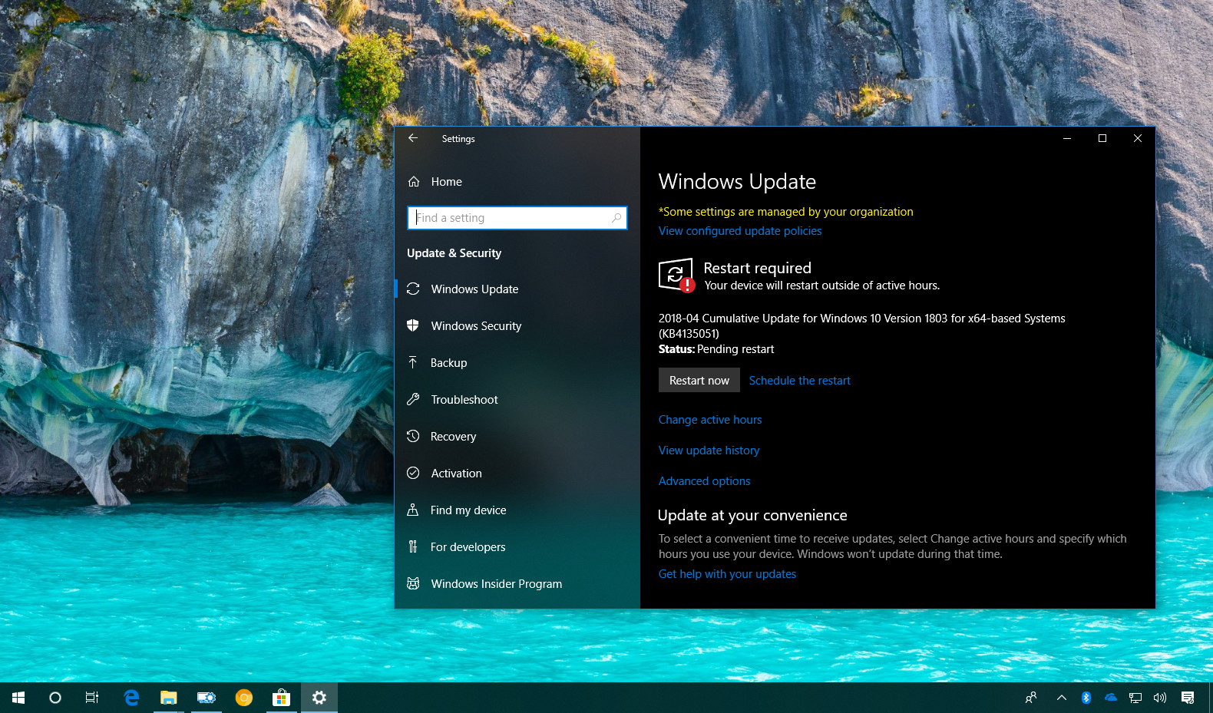This screenshot has height=713, width=1213.
Task: Select Windows Security in sidebar
Action: click(x=517, y=326)
